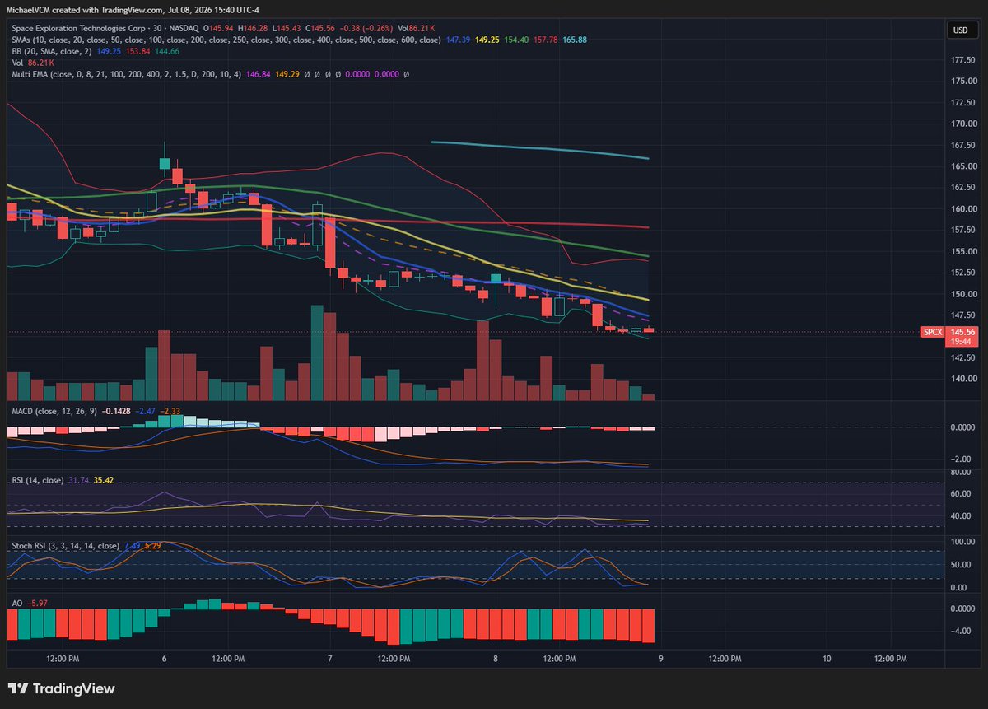Click the 19:44 bar countdown label
The width and height of the screenshot is (988, 709).
click(x=959, y=341)
